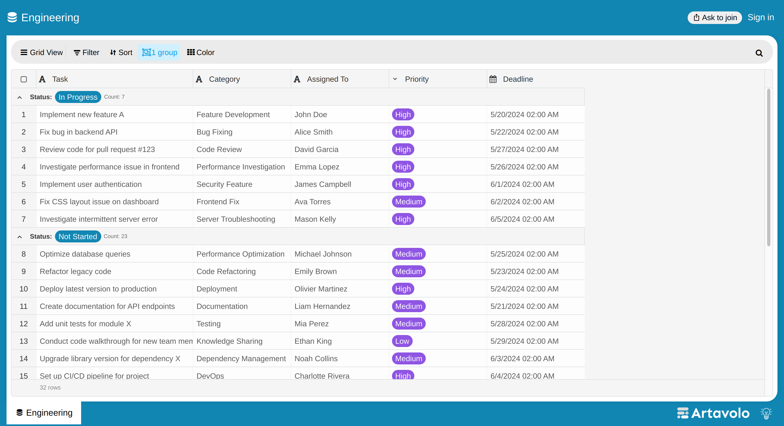The image size is (784, 426).
Task: Open the Filter option
Action: point(87,52)
